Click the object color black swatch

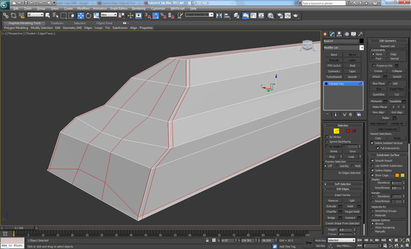(361, 41)
